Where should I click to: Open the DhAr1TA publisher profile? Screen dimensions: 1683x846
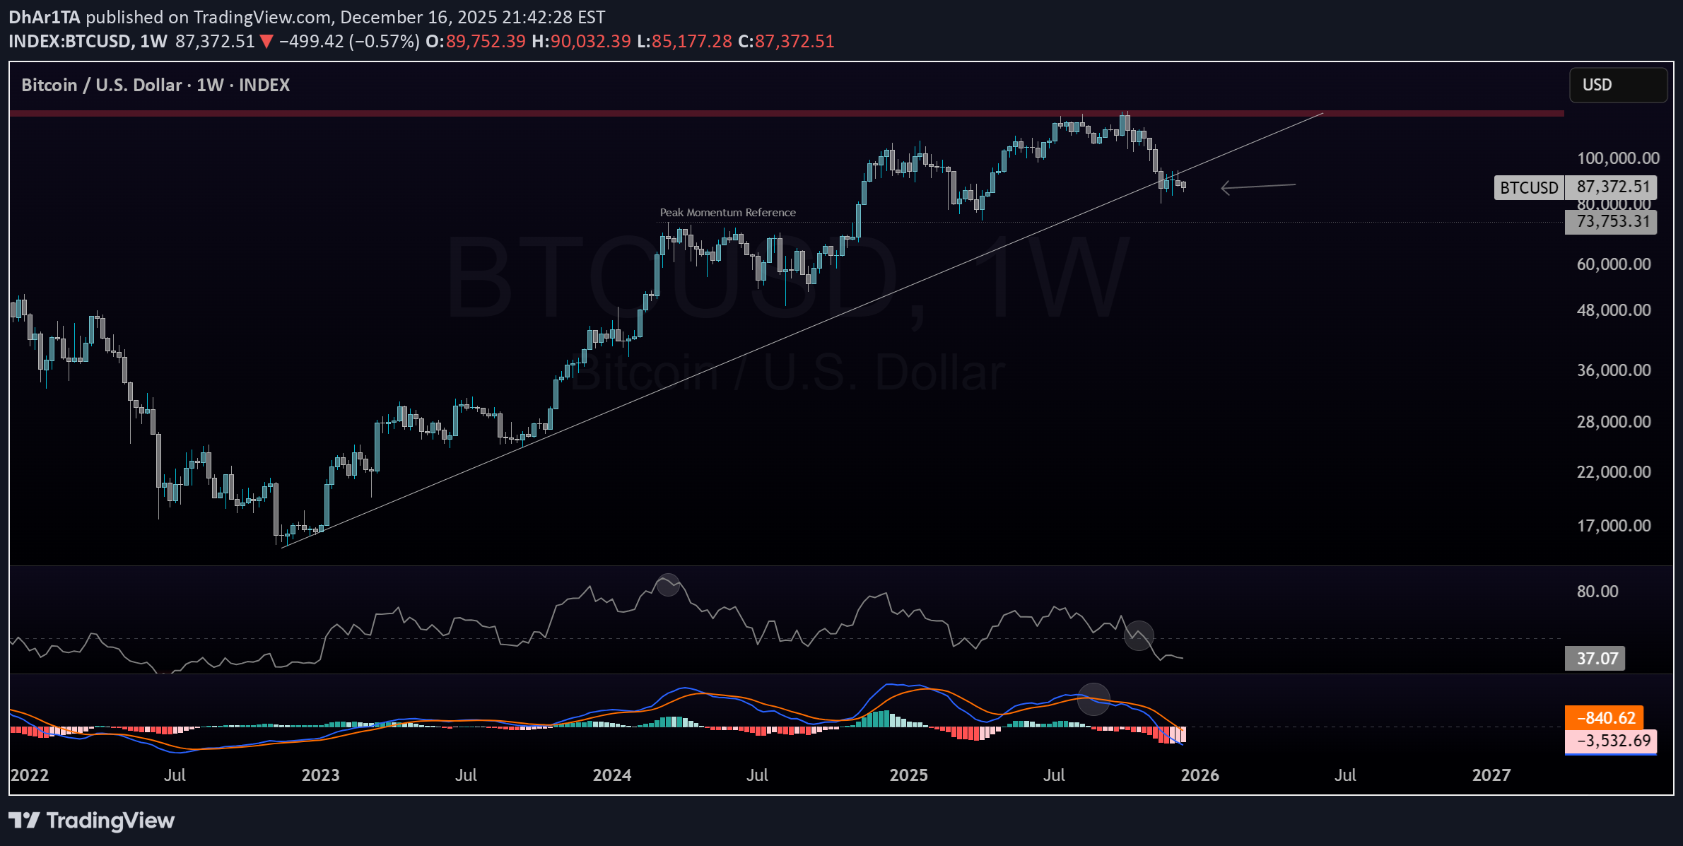click(x=45, y=17)
